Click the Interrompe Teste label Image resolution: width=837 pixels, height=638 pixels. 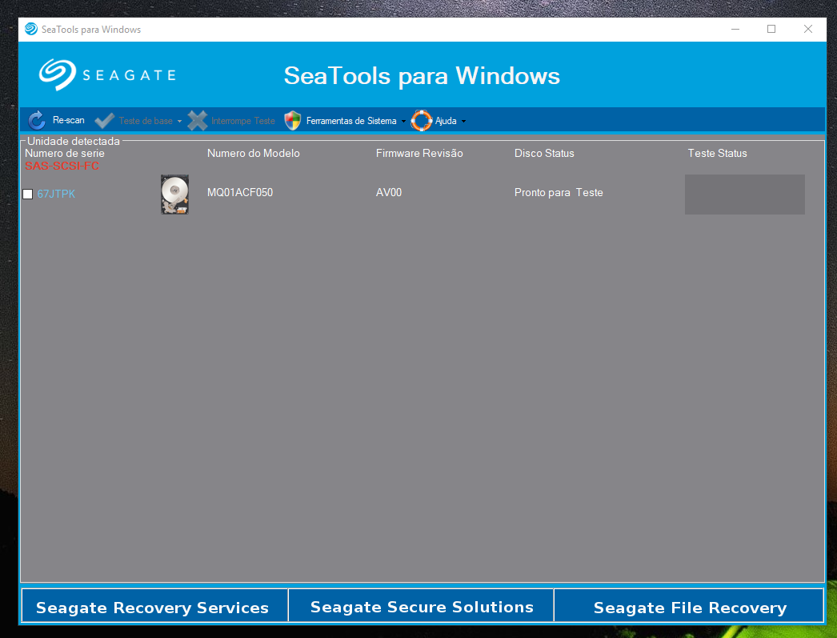click(243, 121)
